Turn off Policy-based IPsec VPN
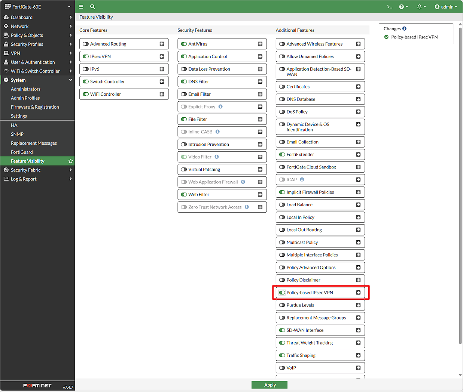Image resolution: width=463 pixels, height=392 pixels. click(x=282, y=292)
